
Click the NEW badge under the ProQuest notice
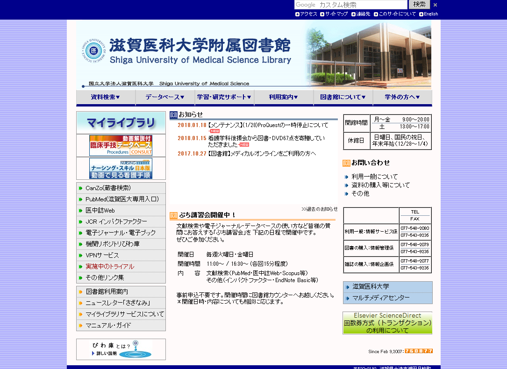pos(214,131)
